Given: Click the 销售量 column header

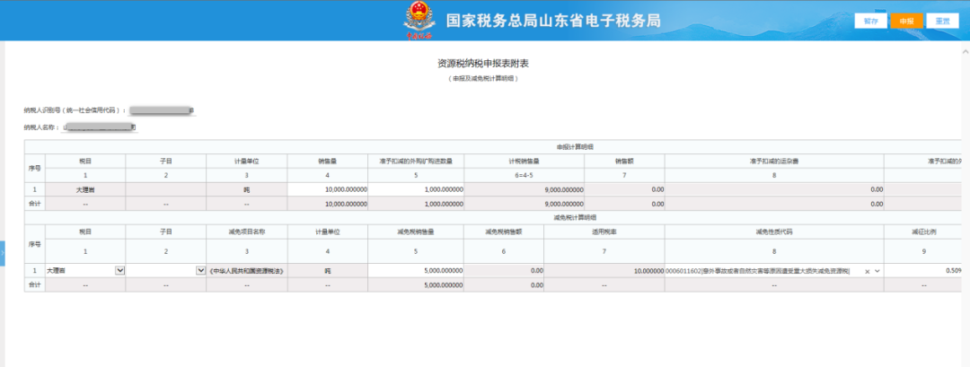Looking at the screenshot, I should (x=327, y=161).
